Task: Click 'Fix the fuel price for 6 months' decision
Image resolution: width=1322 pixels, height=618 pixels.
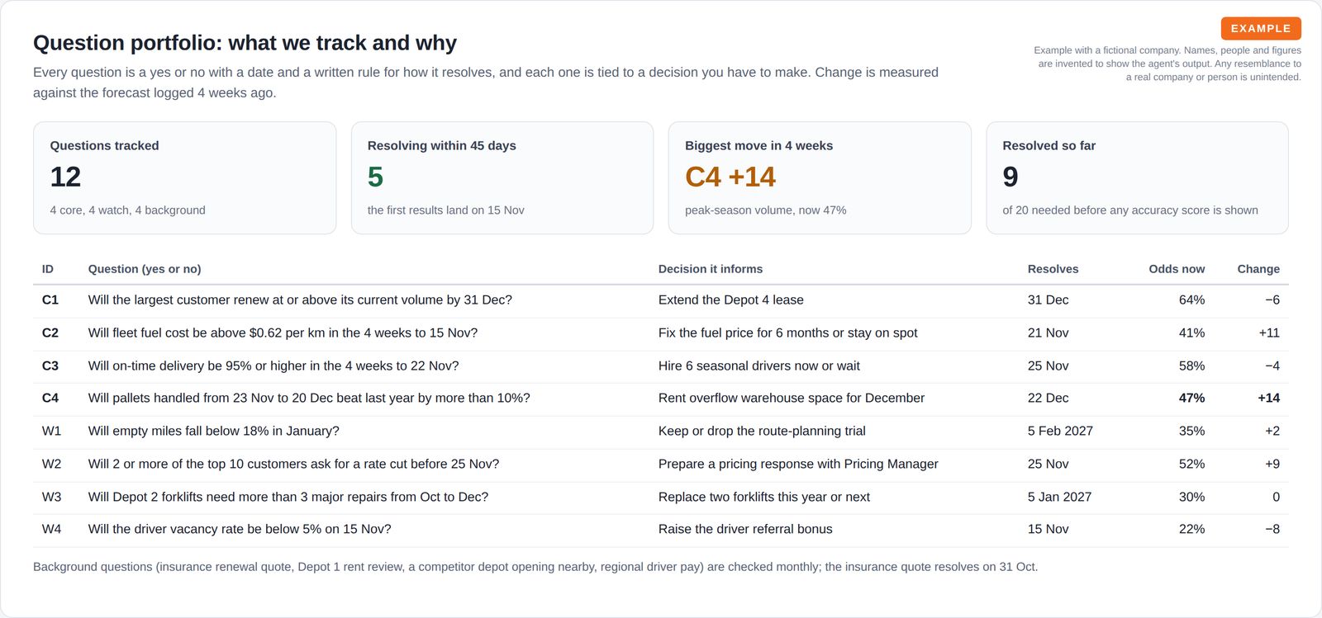Action: pyautogui.click(x=788, y=333)
